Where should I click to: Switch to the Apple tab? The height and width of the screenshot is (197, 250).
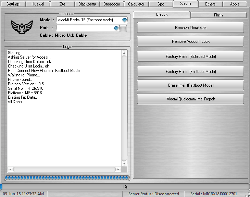click(x=235, y=4)
